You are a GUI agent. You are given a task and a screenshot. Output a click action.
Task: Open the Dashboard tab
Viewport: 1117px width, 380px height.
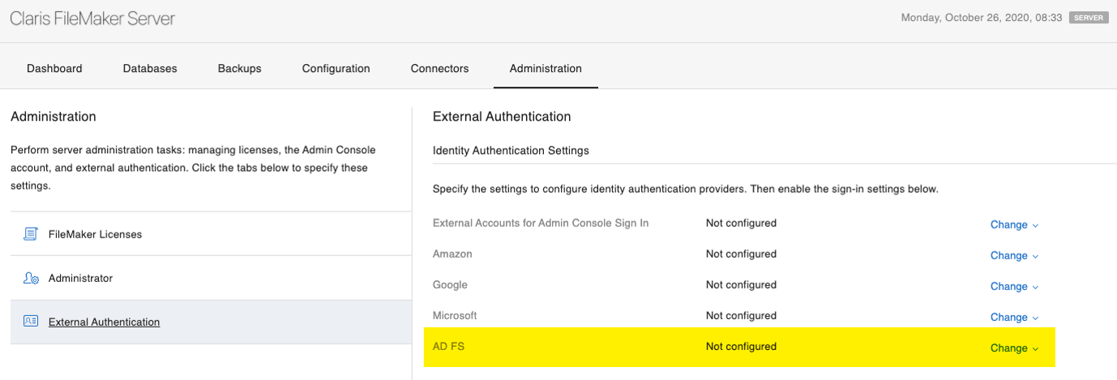(54, 69)
